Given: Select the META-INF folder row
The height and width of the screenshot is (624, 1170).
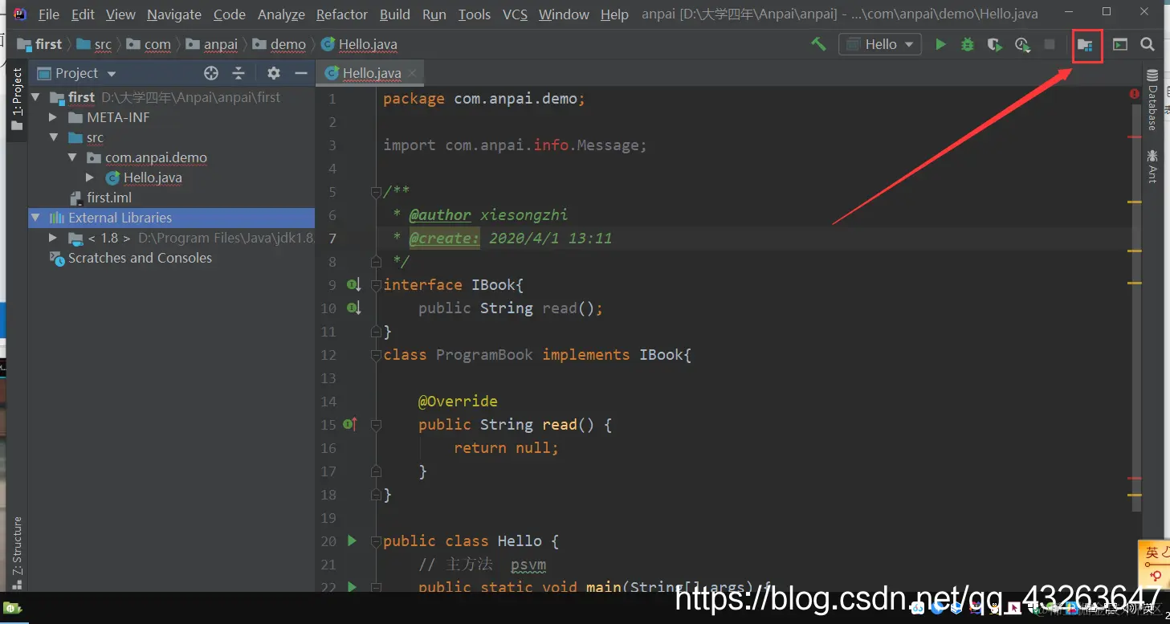Looking at the screenshot, I should (x=172, y=117).
